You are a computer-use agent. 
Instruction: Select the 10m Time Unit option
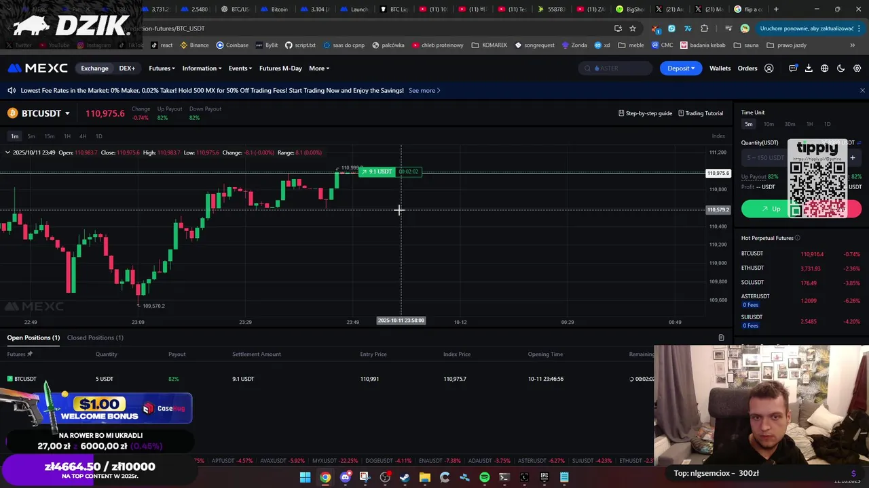coord(769,124)
